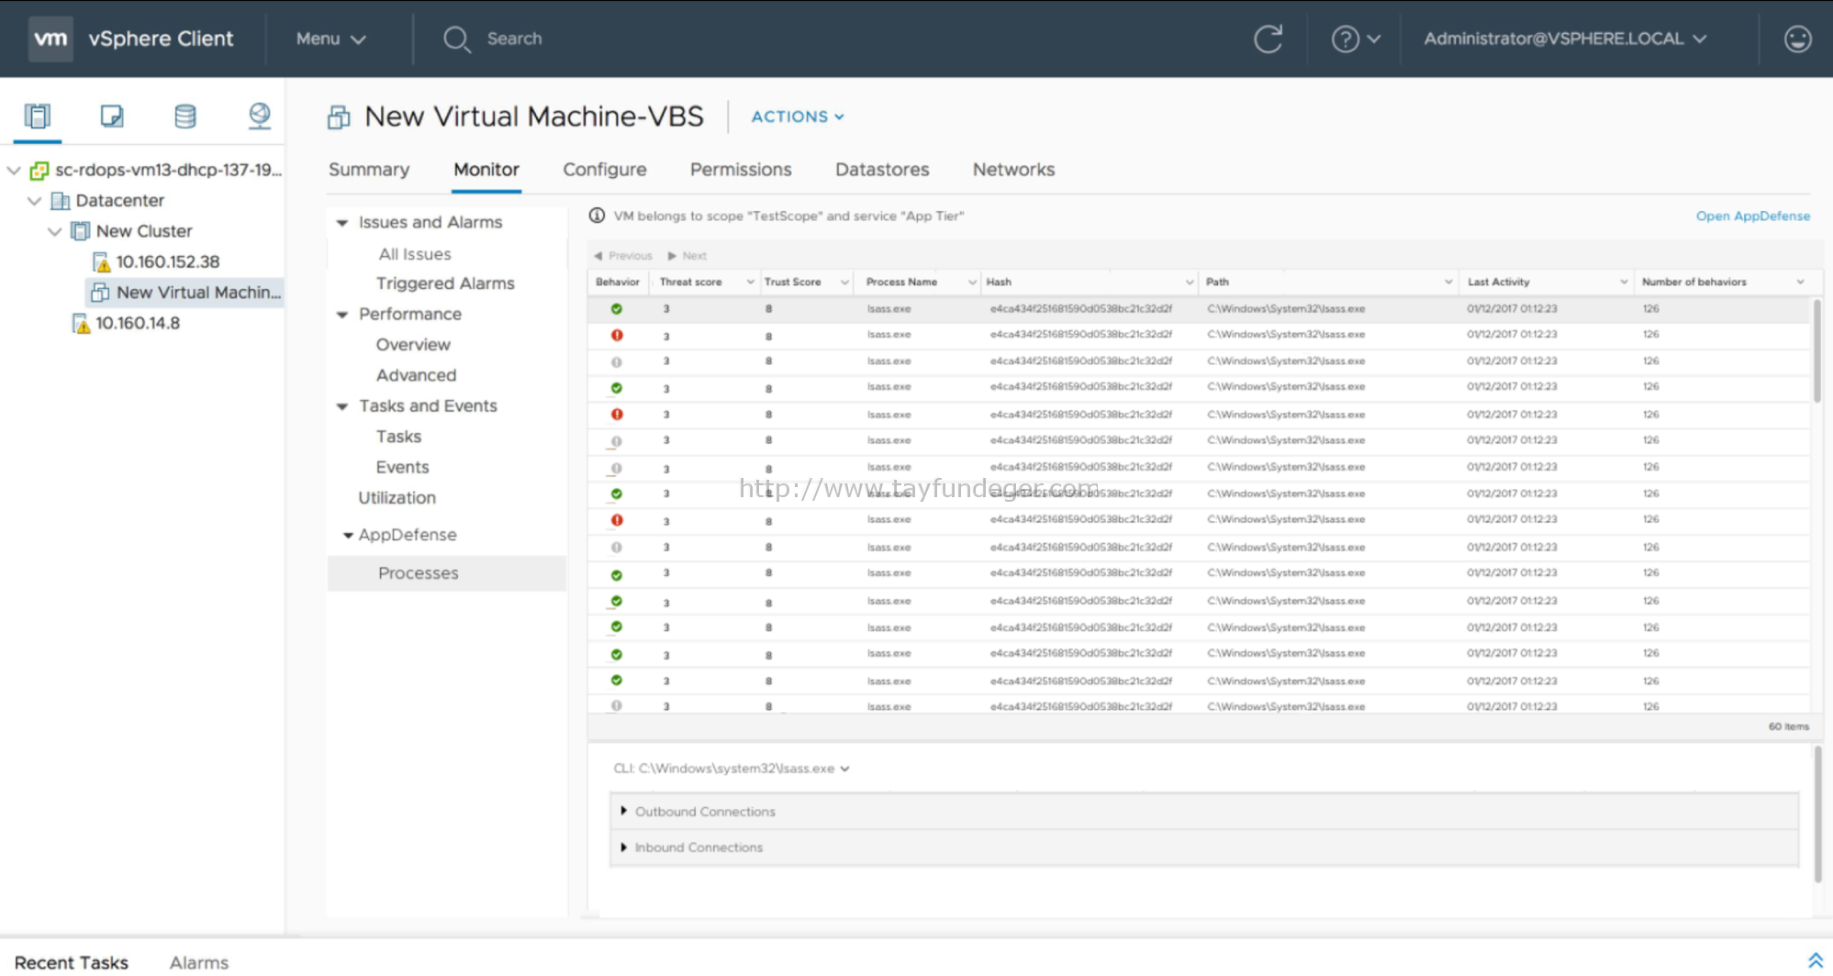Viewport: 1833px width, 976px height.
Task: Open Performance Overview
Action: (x=413, y=345)
